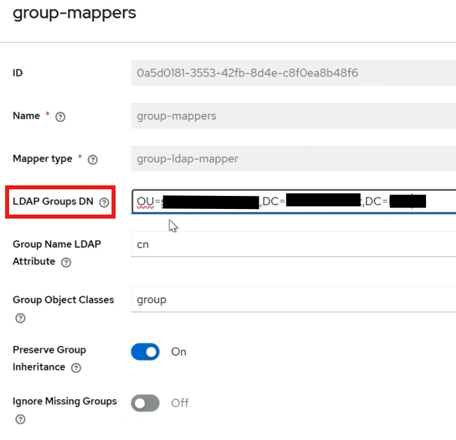Click the Group Object Classes help icon
456x440 pixels.
tap(20, 319)
